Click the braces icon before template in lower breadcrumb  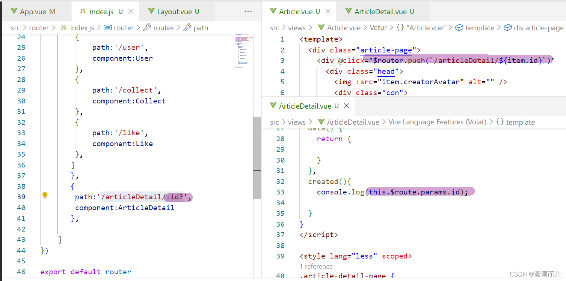coord(500,122)
